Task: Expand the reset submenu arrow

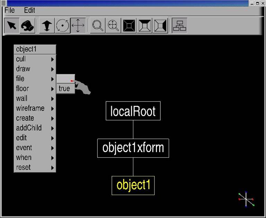Action: tap(53, 168)
